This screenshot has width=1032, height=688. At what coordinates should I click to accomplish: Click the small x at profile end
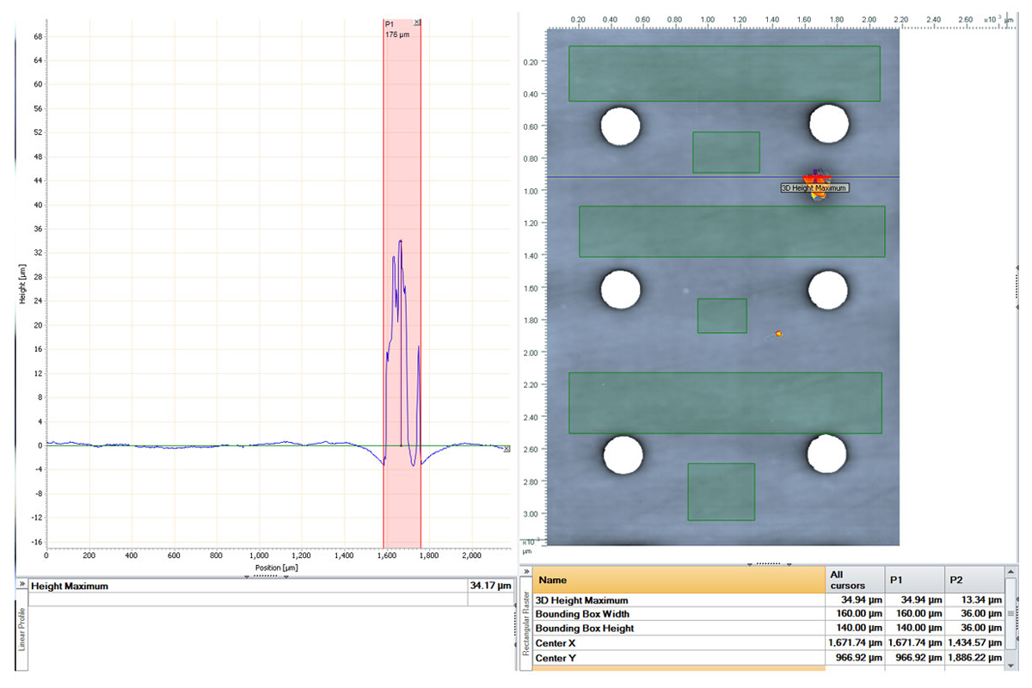(x=507, y=449)
